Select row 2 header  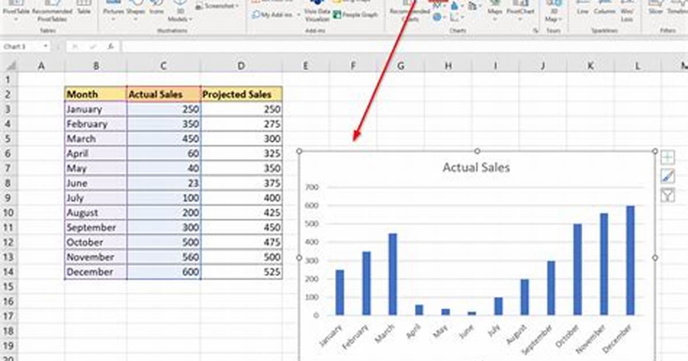click(x=8, y=94)
